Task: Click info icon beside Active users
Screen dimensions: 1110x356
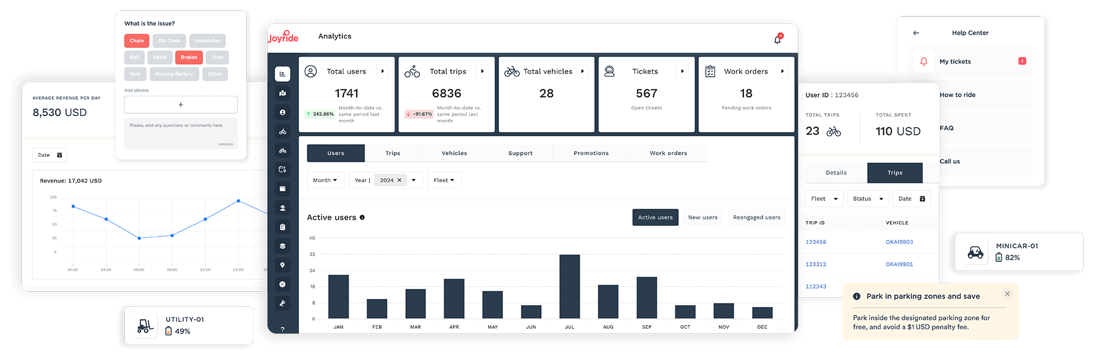Action: click(x=362, y=218)
